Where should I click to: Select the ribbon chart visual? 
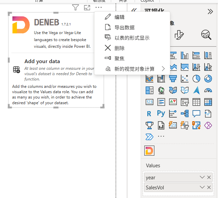149,78
